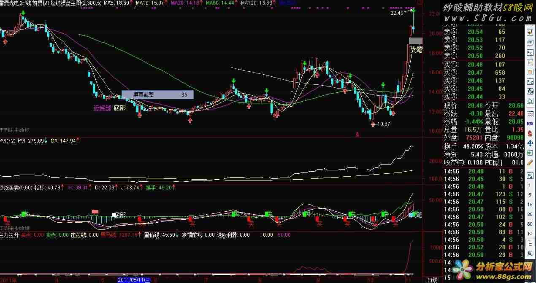Screen dimensions: 536x283
Task: Click the PE(动) 81.8 value
Action: click(x=517, y=162)
